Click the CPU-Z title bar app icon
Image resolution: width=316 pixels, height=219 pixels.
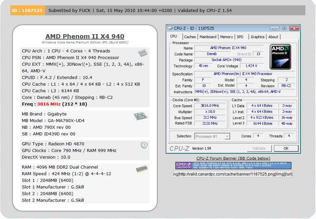click(x=170, y=29)
